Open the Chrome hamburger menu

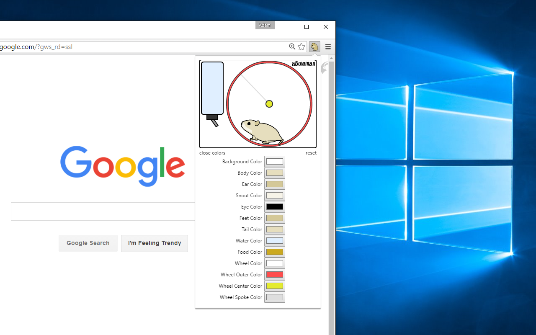328,46
